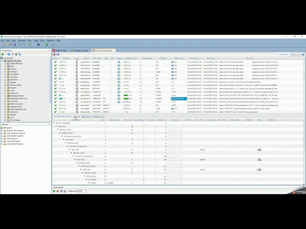306x229 pixels.
Task: Collapse the first HASH JOIN plan node
Action: pyautogui.click(x=56, y=126)
